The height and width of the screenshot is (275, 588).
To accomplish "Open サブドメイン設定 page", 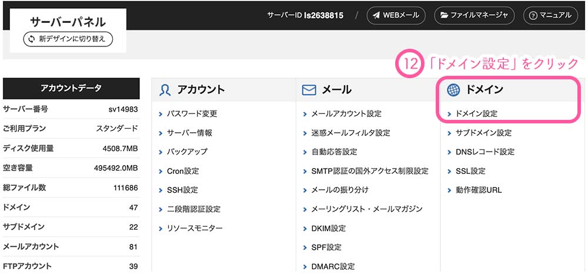I will (483, 133).
